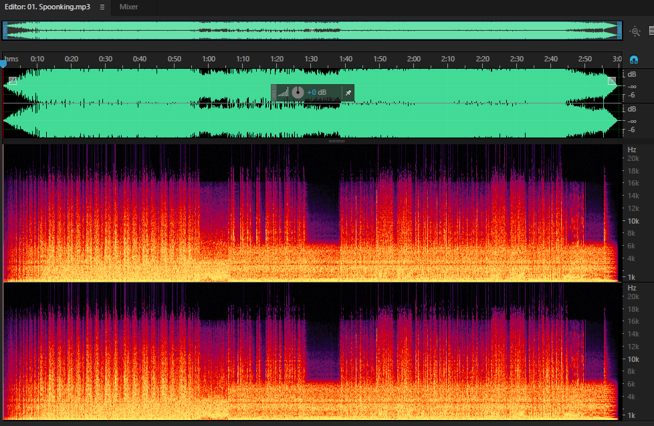Click the 16k label on upper Hz scale
Viewport: 654px width, 426px height.
click(633, 183)
